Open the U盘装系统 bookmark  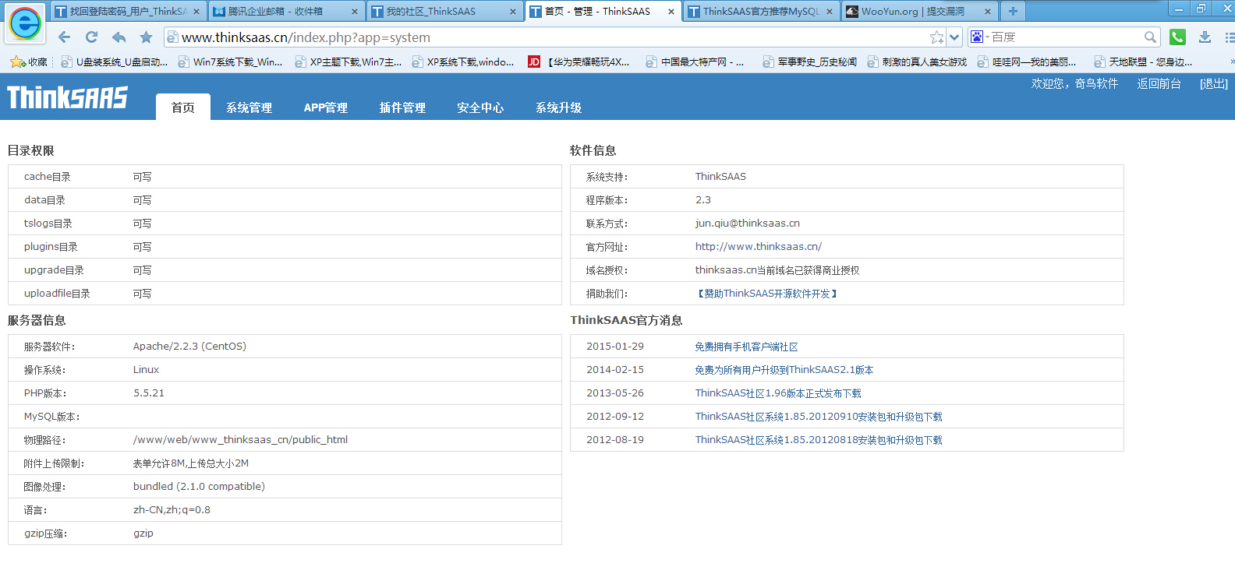click(x=115, y=62)
